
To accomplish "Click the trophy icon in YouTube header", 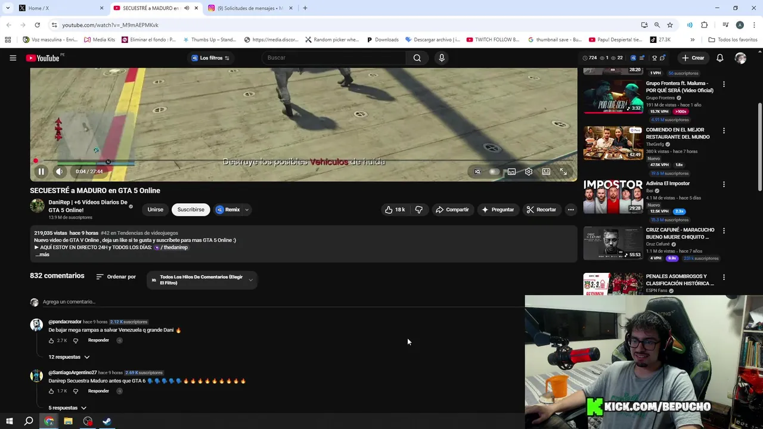I will coord(655,58).
